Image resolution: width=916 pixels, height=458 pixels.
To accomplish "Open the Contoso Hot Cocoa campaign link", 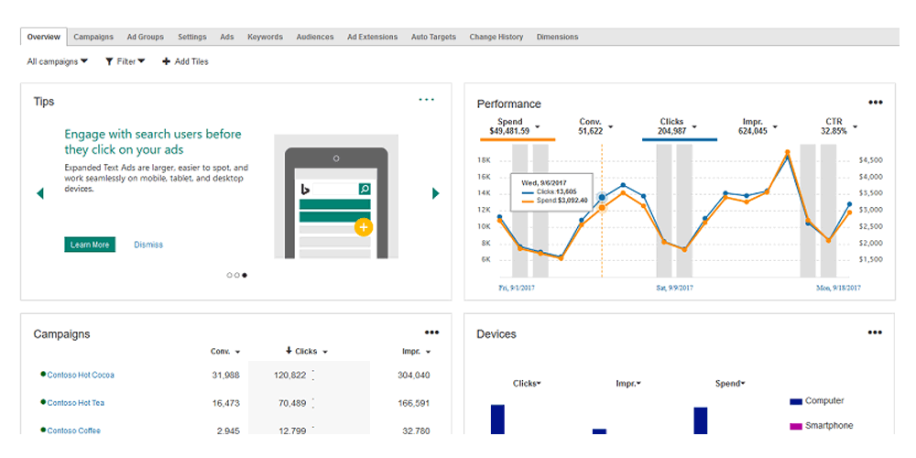I will click(x=81, y=375).
